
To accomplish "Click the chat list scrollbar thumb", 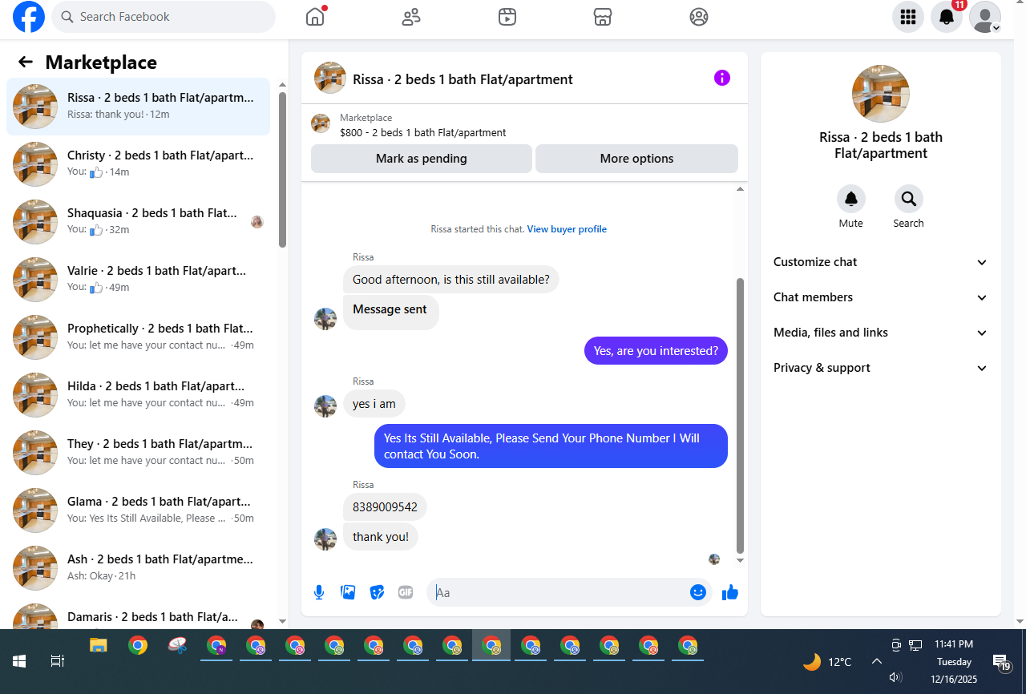I will pos(282,170).
